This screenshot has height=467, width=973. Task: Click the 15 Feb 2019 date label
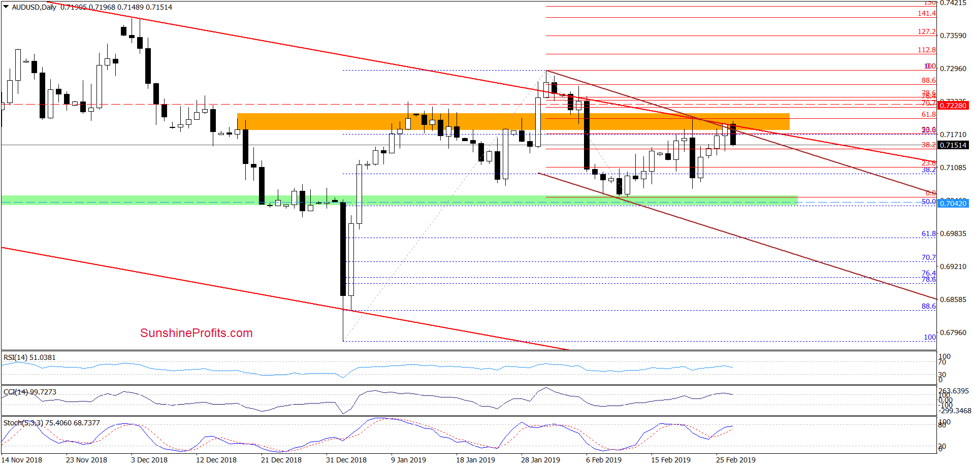click(x=671, y=460)
